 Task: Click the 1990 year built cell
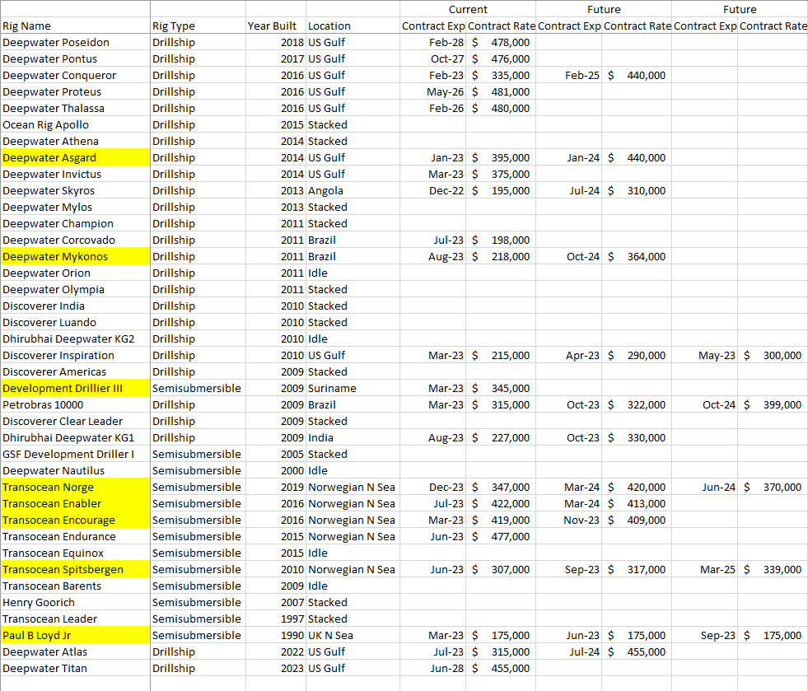pos(276,636)
